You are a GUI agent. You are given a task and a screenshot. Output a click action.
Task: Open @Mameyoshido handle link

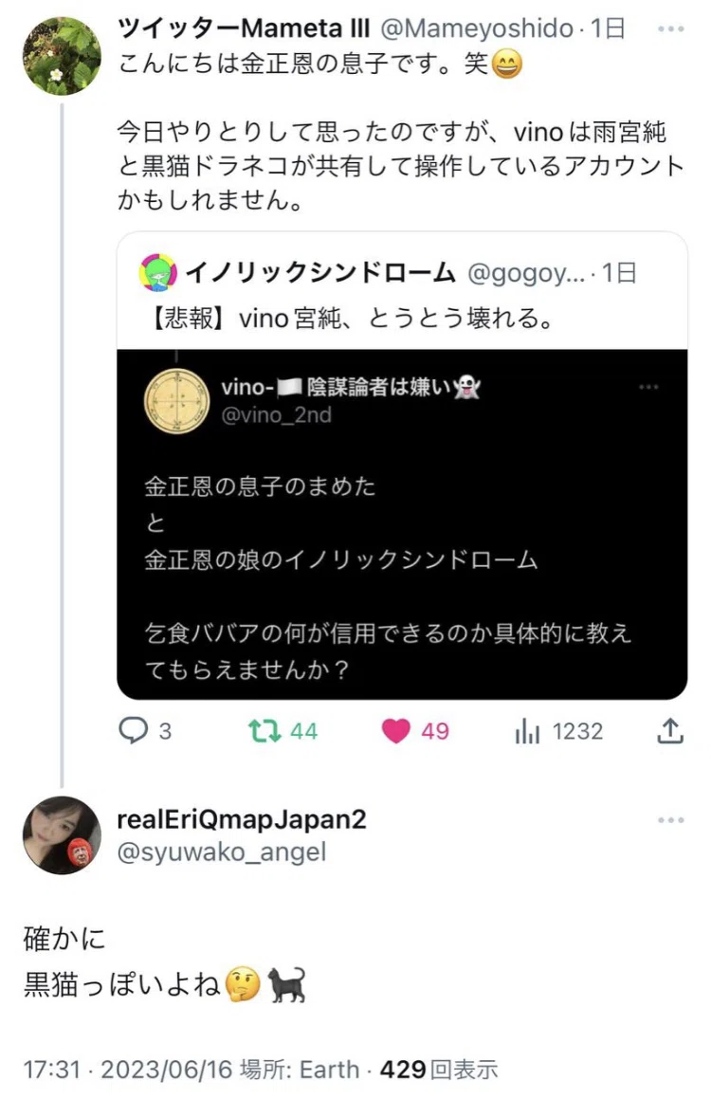click(476, 28)
